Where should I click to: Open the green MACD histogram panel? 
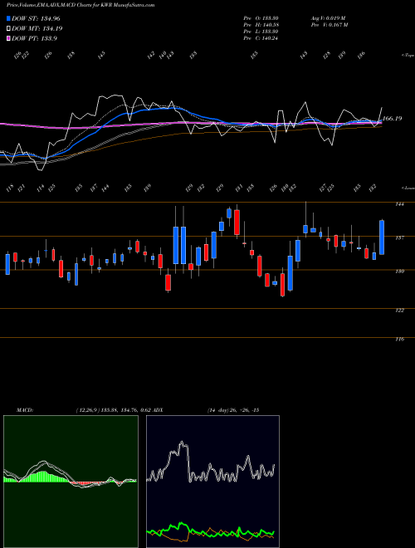pyautogui.click(x=71, y=482)
